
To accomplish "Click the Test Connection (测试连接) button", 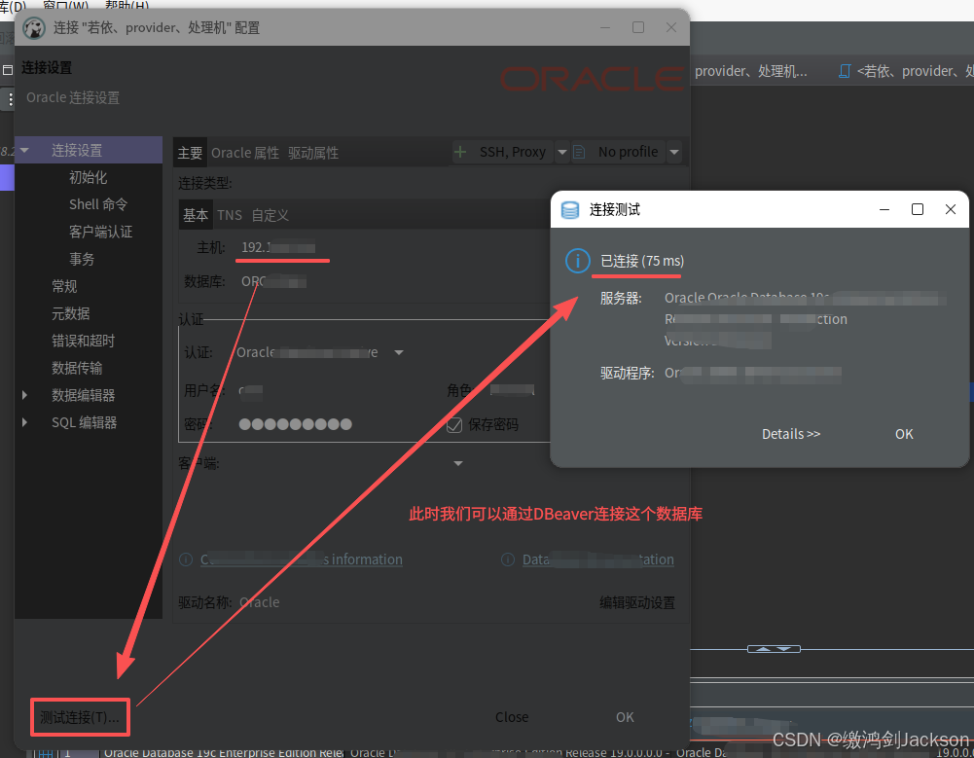I will (x=80, y=717).
